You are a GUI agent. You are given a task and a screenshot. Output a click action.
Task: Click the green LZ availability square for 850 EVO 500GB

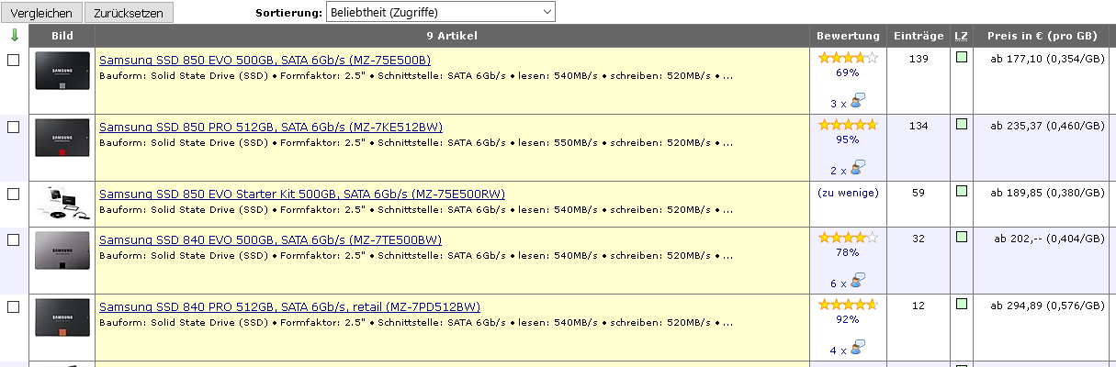tap(962, 57)
